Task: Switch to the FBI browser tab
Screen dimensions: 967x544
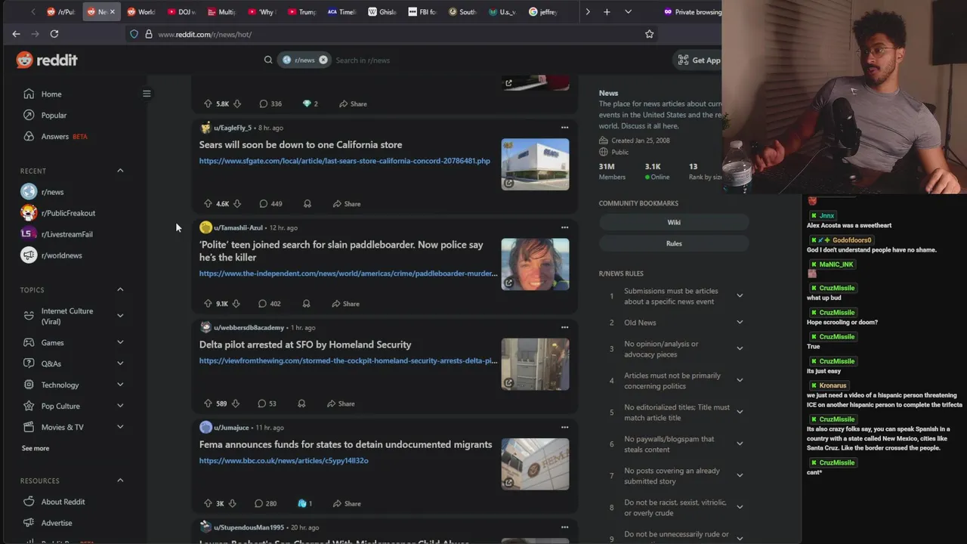Action: (x=422, y=11)
